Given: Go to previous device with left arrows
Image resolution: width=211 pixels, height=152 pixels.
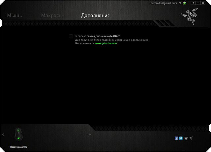Looking at the screenshot, I should 3,135.
